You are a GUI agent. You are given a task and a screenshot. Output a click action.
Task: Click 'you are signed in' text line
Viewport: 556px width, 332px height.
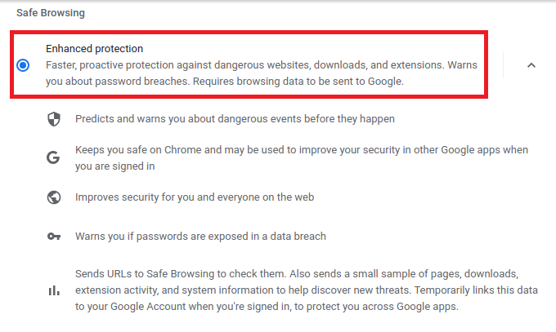[116, 166]
